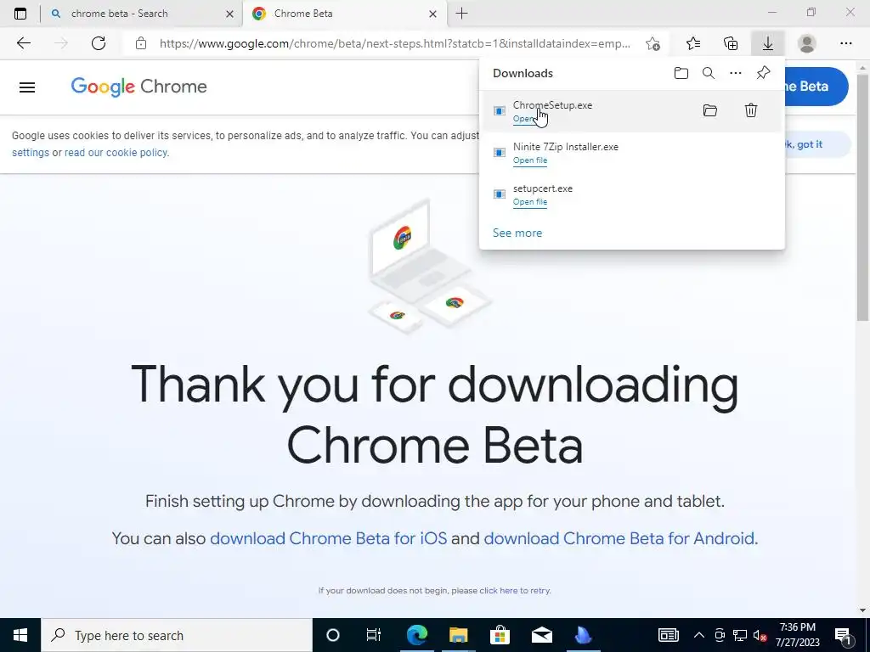The image size is (870, 652).
Task: Open Collections icon in toolbar
Action: [731, 43]
